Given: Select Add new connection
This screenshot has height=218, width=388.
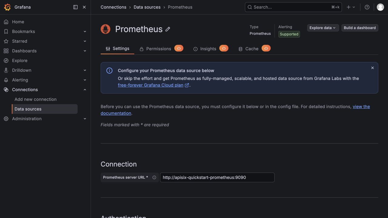Looking at the screenshot, I should tap(35, 99).
